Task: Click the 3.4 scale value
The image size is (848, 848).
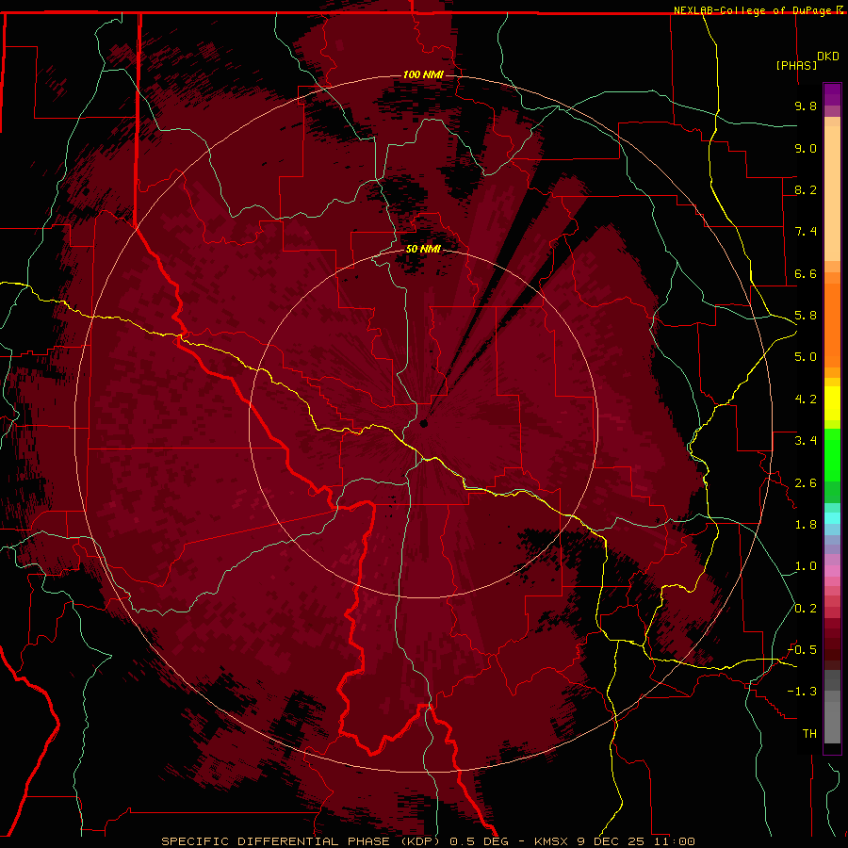Action: 806,441
